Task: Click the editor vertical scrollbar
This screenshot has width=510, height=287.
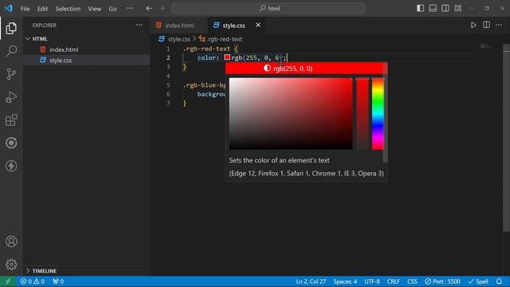Action: tap(506, 138)
